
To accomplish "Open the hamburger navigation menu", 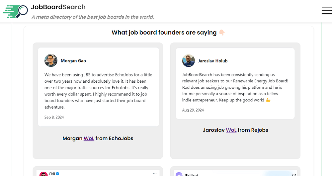I will pos(326,11).
